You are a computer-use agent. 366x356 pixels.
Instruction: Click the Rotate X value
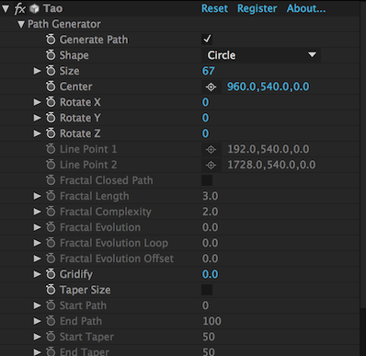point(205,102)
